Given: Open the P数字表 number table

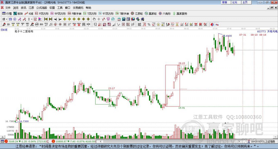Looking at the screenshot, I should pyautogui.click(x=74, y=14).
